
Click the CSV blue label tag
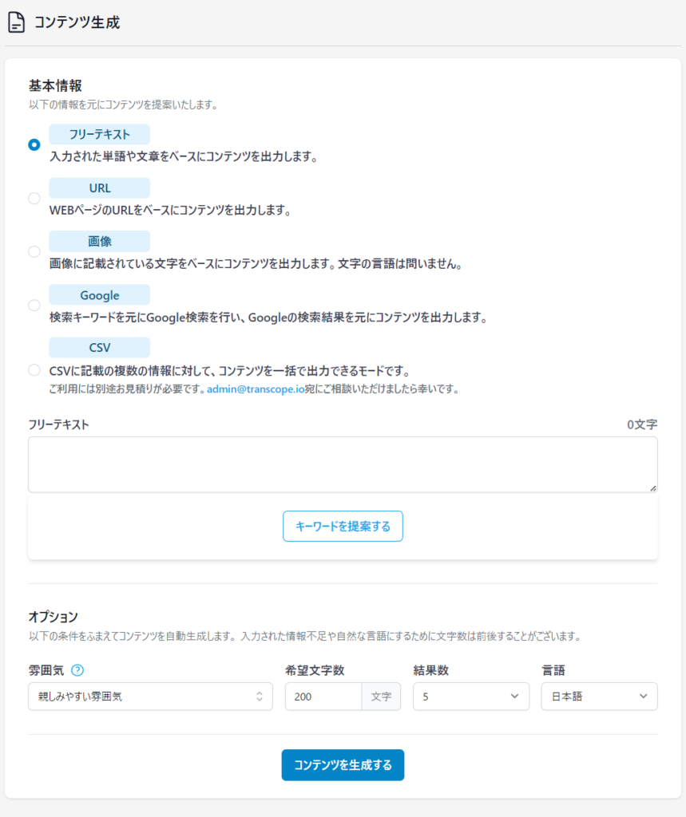tap(100, 348)
